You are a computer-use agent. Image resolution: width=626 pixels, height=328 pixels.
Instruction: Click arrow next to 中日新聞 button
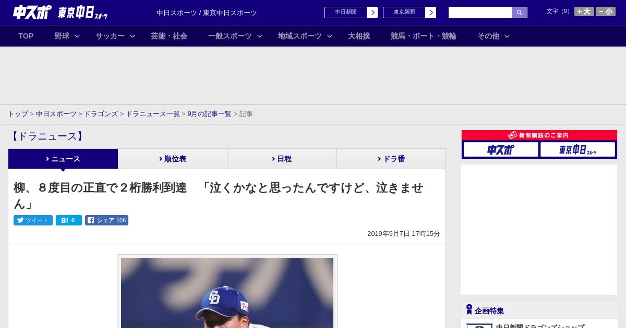[372, 12]
